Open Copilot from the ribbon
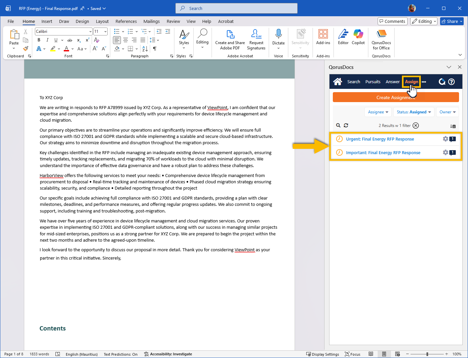Viewport: 468px width, 358px height. pos(358,36)
